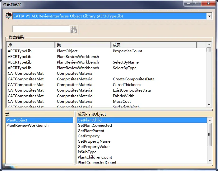Select the GetPropertyName member
This screenshot has height=171, width=218.
point(142,141)
